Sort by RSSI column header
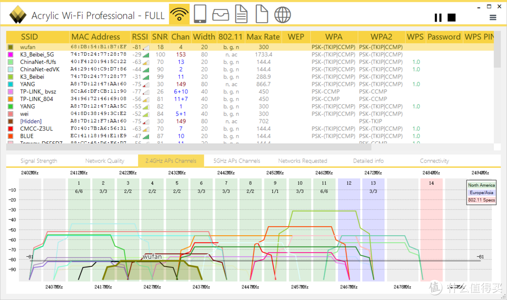 coord(140,37)
